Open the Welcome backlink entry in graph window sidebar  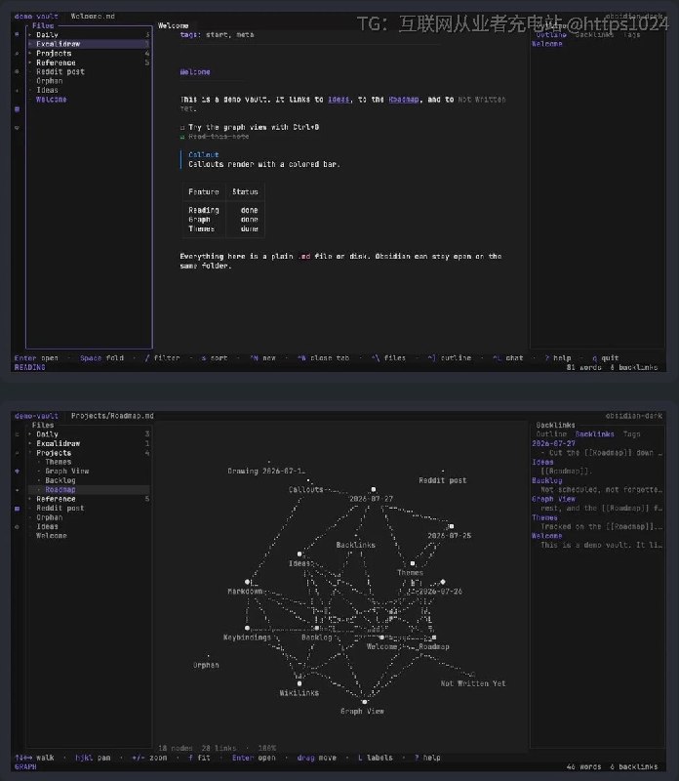(x=546, y=536)
